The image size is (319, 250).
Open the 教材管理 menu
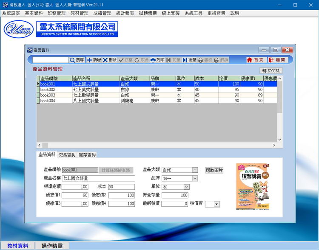pyautogui.click(x=79, y=13)
